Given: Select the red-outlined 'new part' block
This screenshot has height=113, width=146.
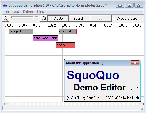Looking at the screenshot, I should coord(67,31).
